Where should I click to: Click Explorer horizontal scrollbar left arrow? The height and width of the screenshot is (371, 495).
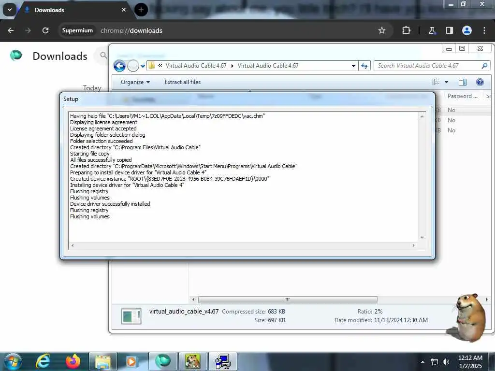coord(193,300)
